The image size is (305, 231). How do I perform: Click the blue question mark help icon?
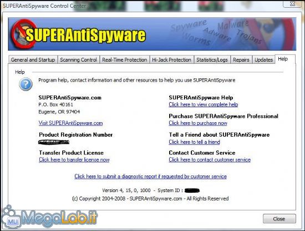coord(26,84)
